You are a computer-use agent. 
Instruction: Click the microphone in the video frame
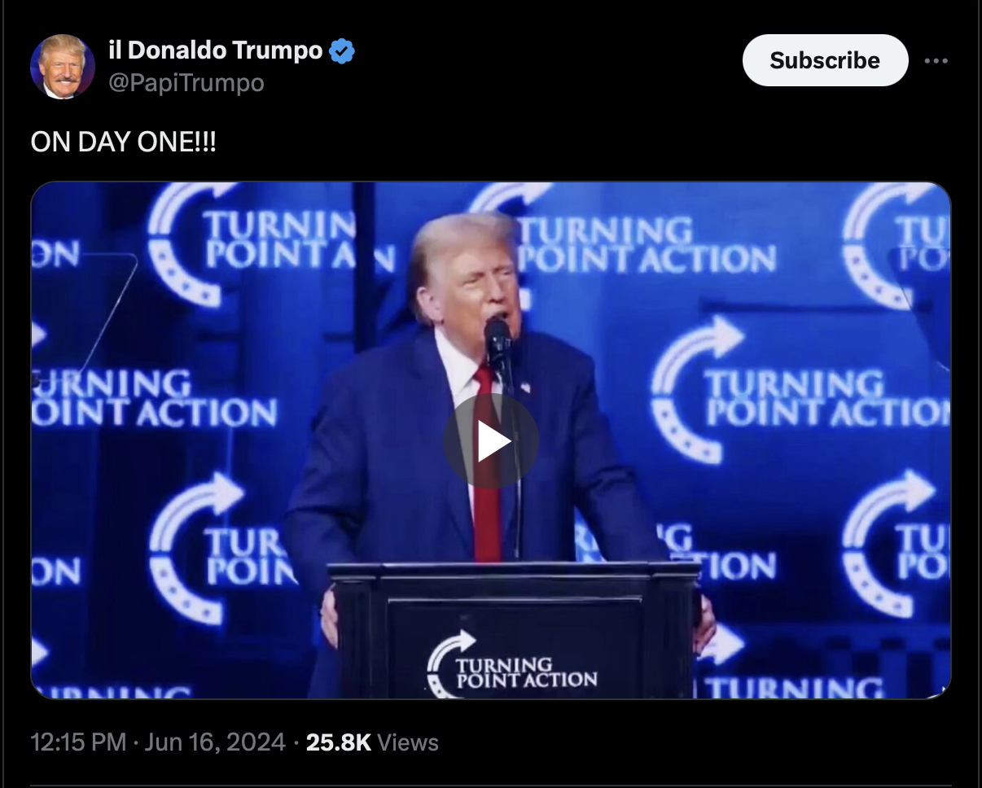(498, 342)
